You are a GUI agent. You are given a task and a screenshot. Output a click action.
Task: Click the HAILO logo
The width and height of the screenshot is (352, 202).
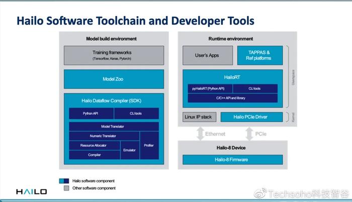point(31,191)
